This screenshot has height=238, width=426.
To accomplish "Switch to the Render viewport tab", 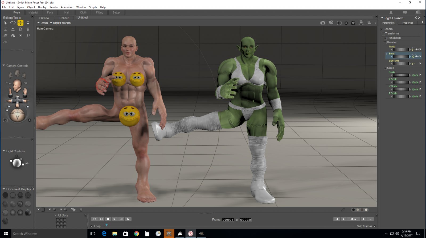I will click(64, 18).
